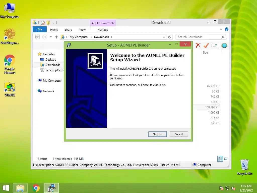257x193 pixels.
Task: Click the 150,368 KB file size cell
Action: (x=212, y=107)
